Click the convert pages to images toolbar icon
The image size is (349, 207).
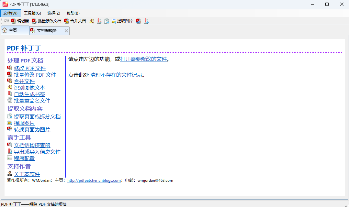pos(139,21)
